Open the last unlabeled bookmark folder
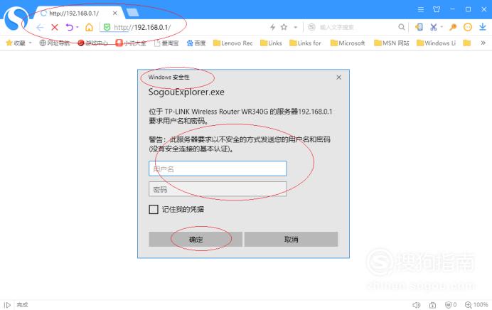 tap(467, 43)
